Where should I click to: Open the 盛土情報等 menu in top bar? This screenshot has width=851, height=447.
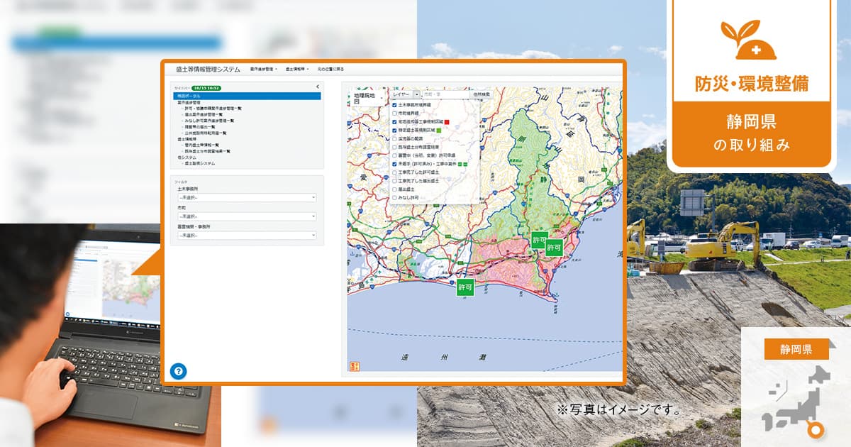click(296, 70)
